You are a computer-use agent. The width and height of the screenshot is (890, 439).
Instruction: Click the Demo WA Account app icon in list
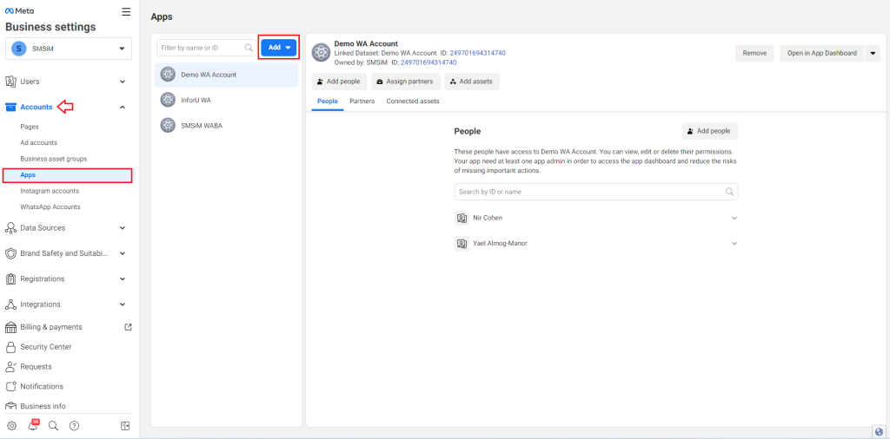[x=168, y=75]
